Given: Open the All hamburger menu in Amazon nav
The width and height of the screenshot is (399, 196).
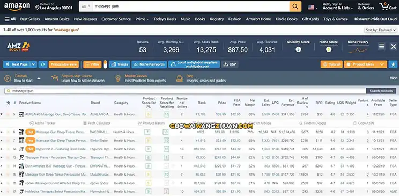Looking at the screenshot, I should [10, 19].
